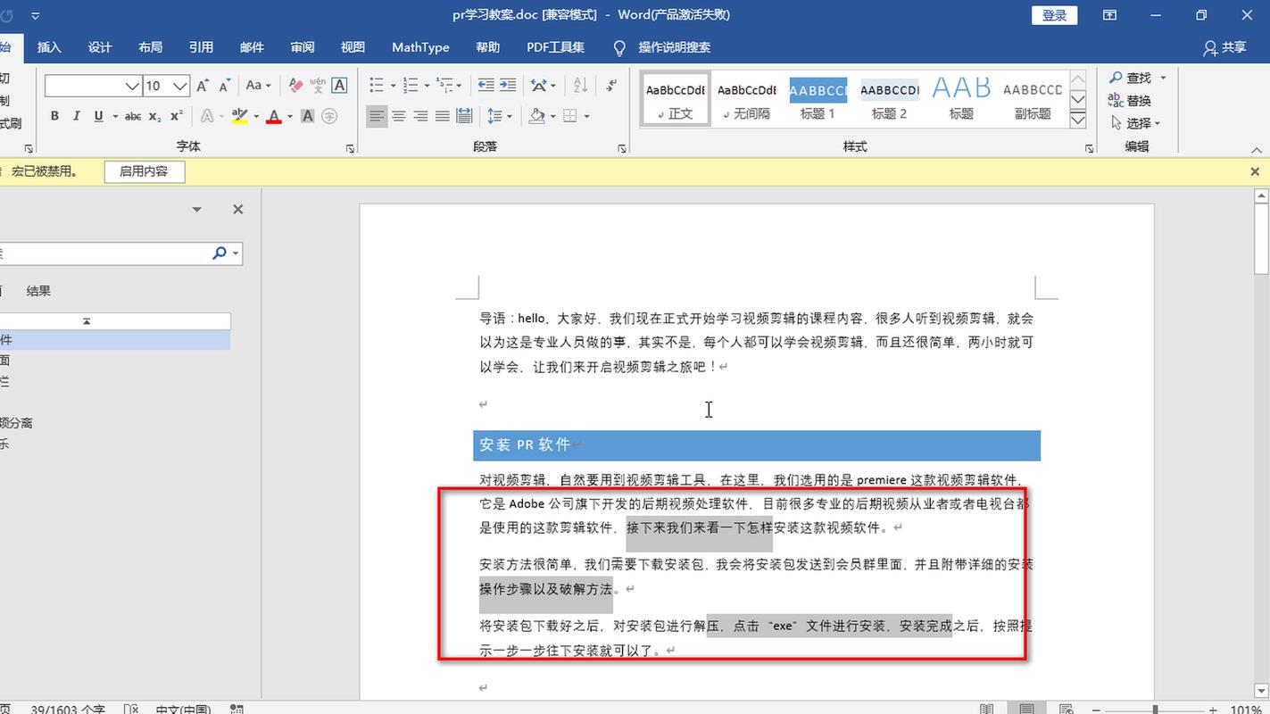Clear all formatting with eraser icon
This screenshot has width=1270, height=714.
coord(295,86)
